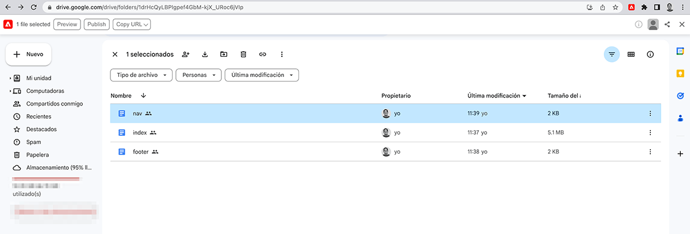Click the 5.1 MB size cell
Image resolution: width=690 pixels, height=234 pixels.
556,132
